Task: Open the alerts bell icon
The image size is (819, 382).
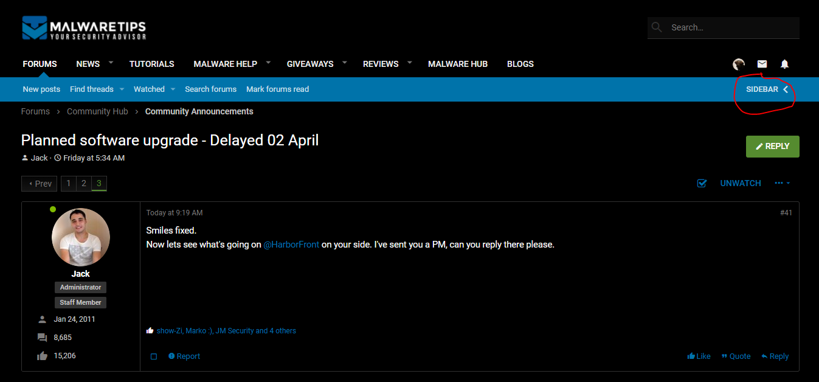Action: pos(784,64)
